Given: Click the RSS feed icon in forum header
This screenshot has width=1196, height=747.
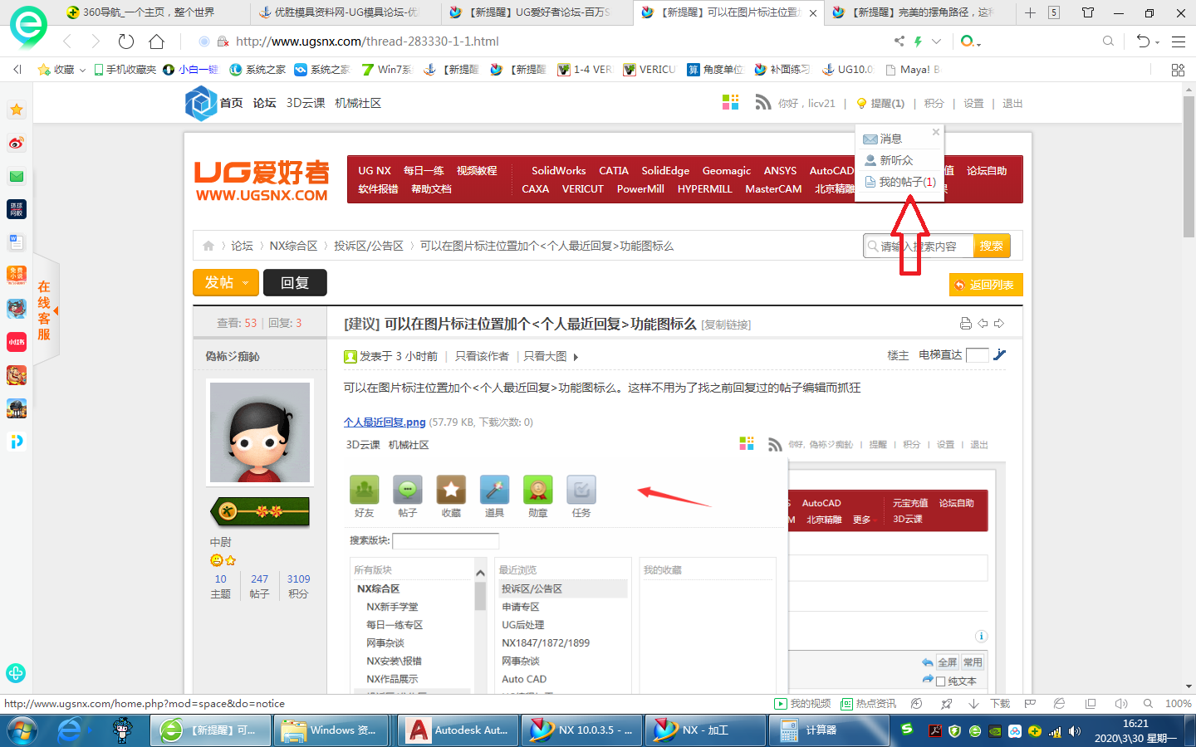Looking at the screenshot, I should pos(763,102).
